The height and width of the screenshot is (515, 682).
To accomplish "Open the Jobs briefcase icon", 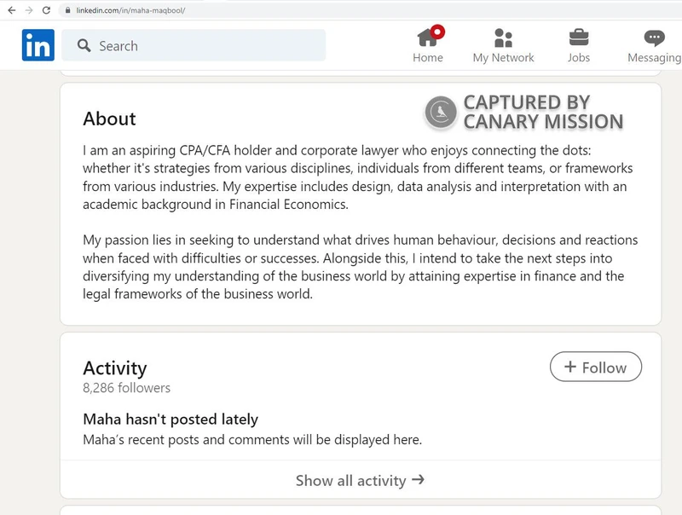I will [580, 38].
